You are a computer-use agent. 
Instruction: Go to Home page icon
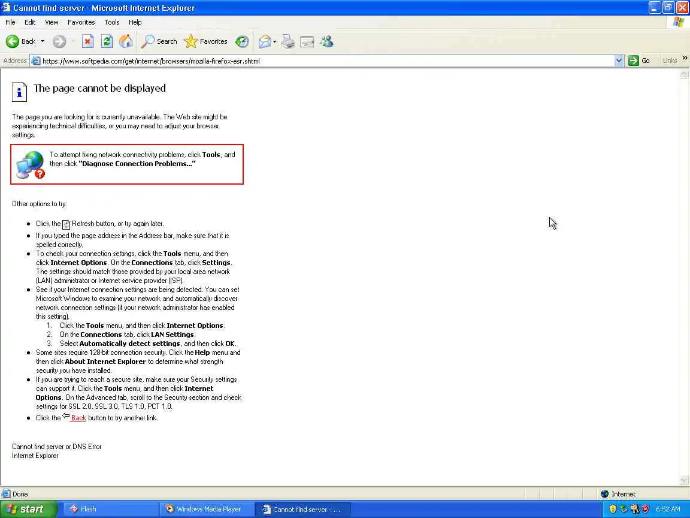(x=126, y=41)
